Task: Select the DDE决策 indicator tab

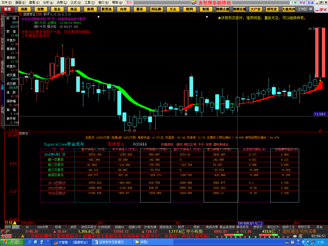Action: click(43, 227)
